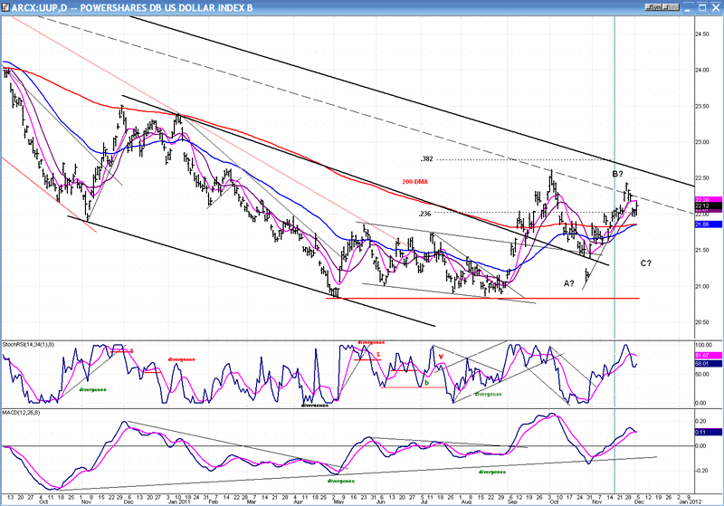Click the magenta 22.20 price tag

[x=700, y=199]
